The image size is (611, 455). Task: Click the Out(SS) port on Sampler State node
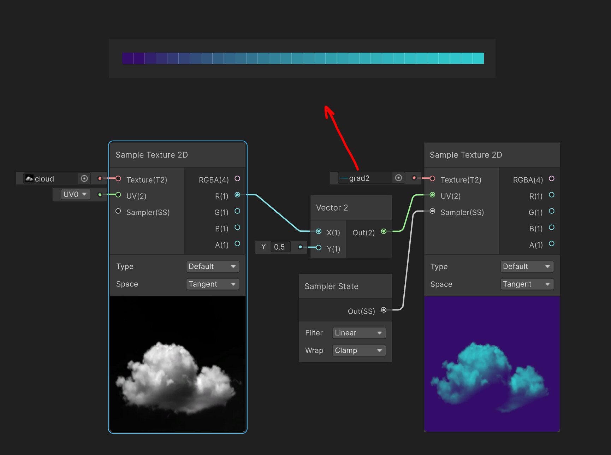pyautogui.click(x=384, y=310)
